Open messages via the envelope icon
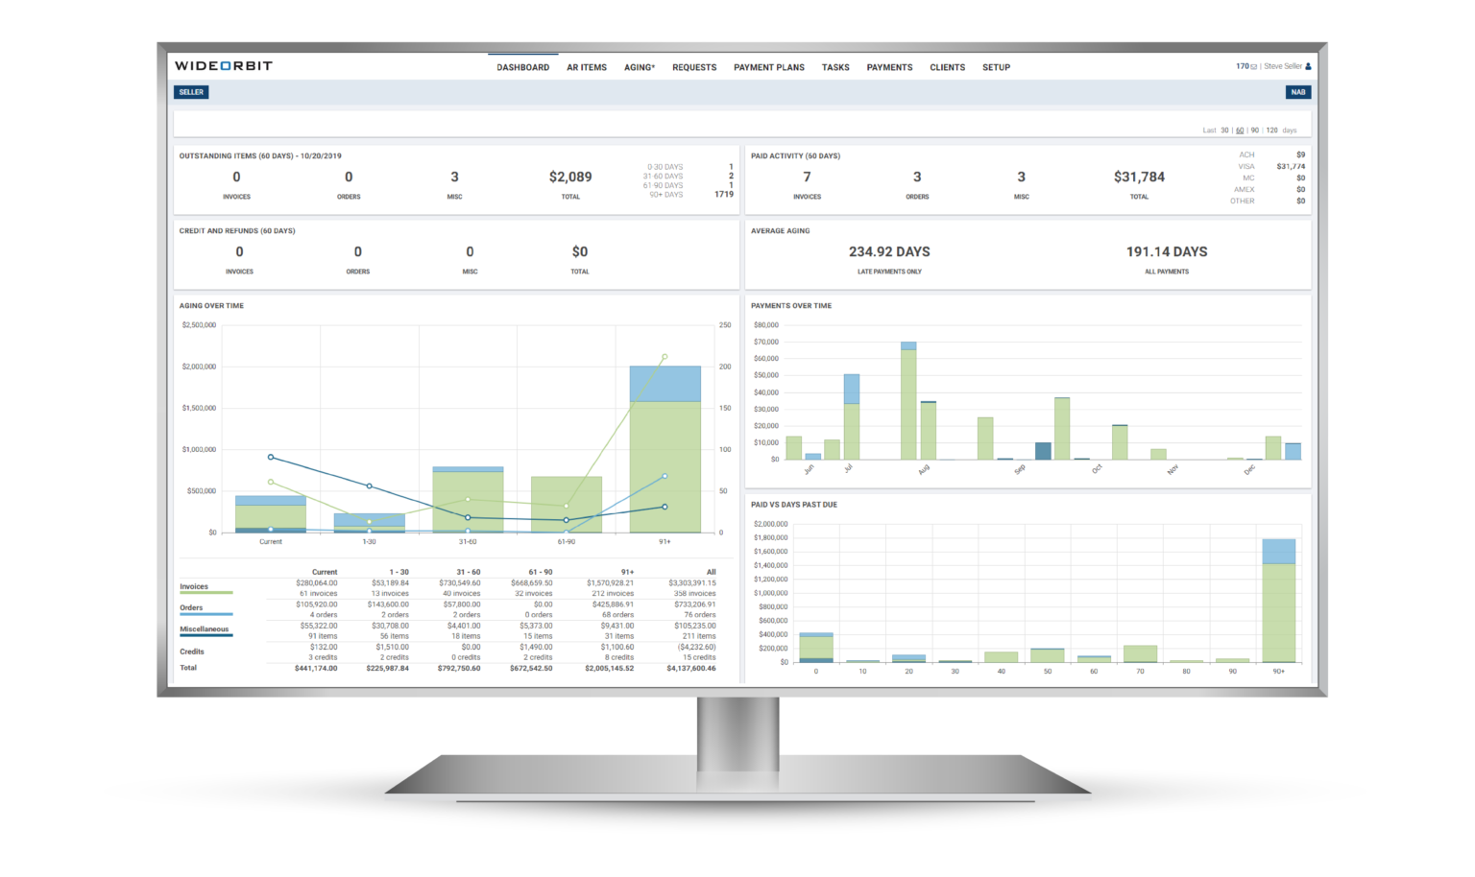 [1254, 66]
